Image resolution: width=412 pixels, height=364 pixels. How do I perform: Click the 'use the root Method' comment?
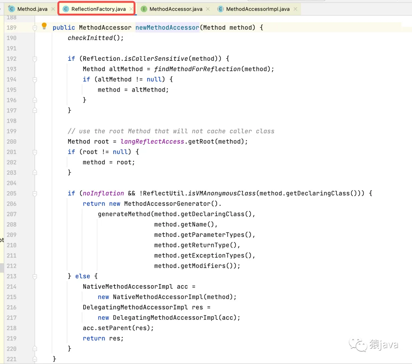(171, 131)
